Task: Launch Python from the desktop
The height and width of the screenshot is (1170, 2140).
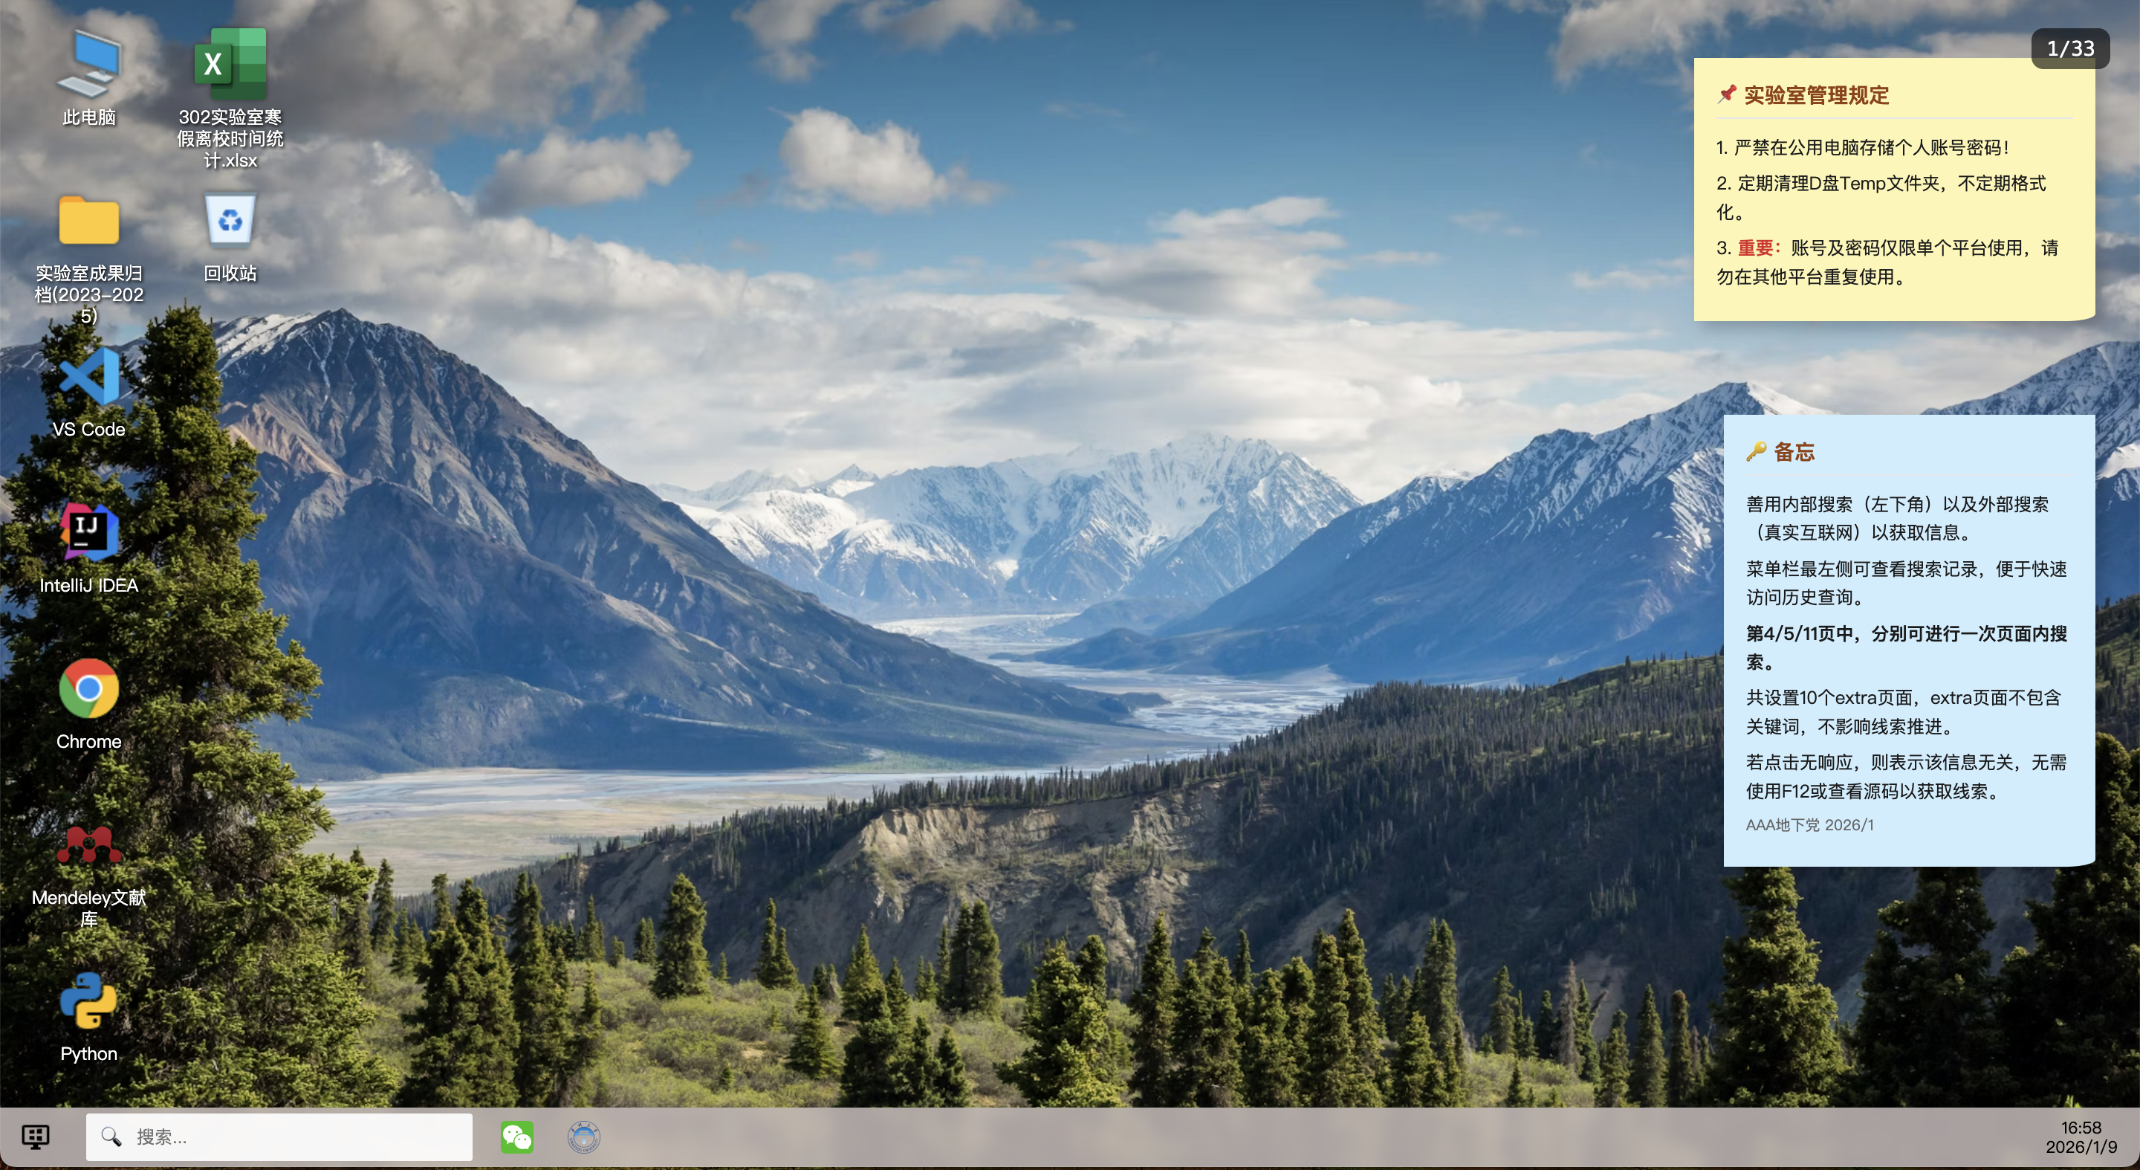Action: coord(89,1001)
